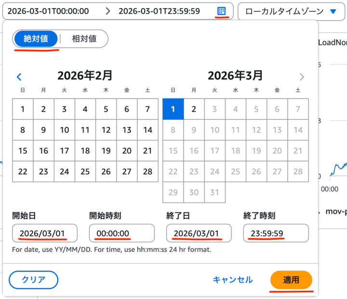Go to previous month with left chevron

pyautogui.click(x=19, y=77)
